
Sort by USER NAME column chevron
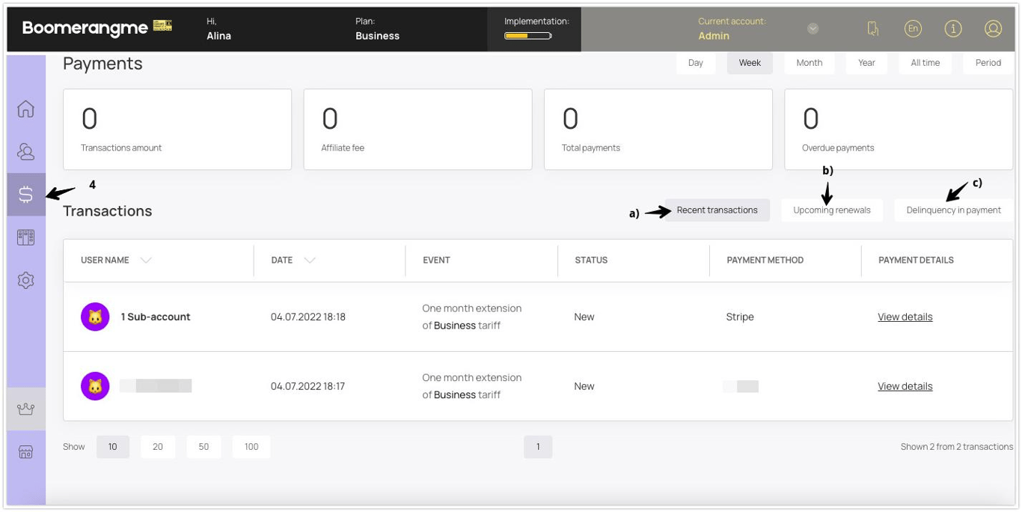[x=146, y=260]
